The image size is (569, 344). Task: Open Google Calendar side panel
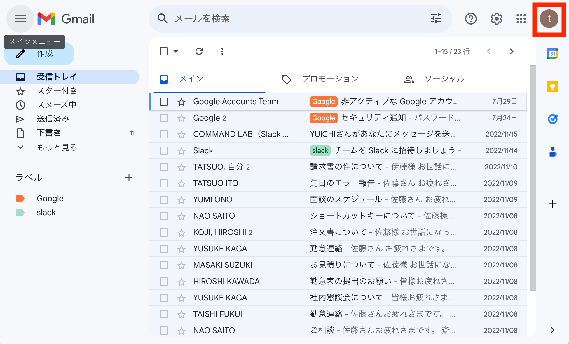[553, 54]
